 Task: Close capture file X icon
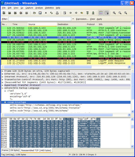(x=46, y=13)
